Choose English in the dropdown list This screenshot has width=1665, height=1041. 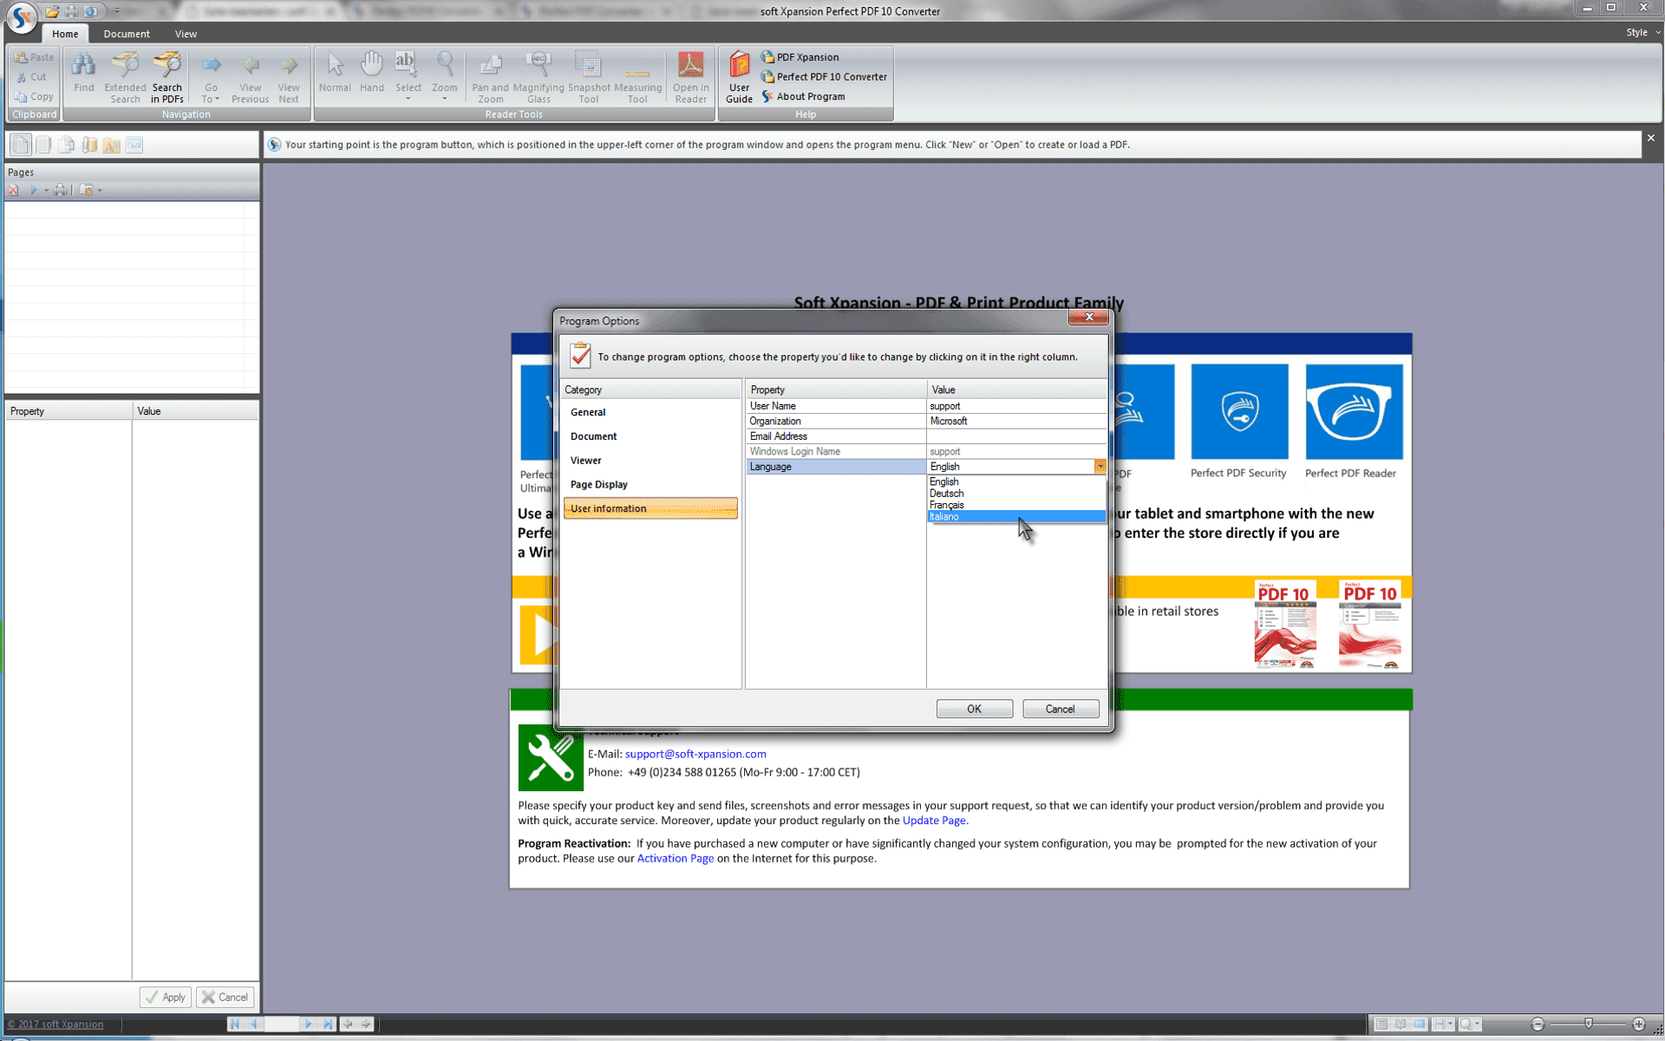(1016, 481)
